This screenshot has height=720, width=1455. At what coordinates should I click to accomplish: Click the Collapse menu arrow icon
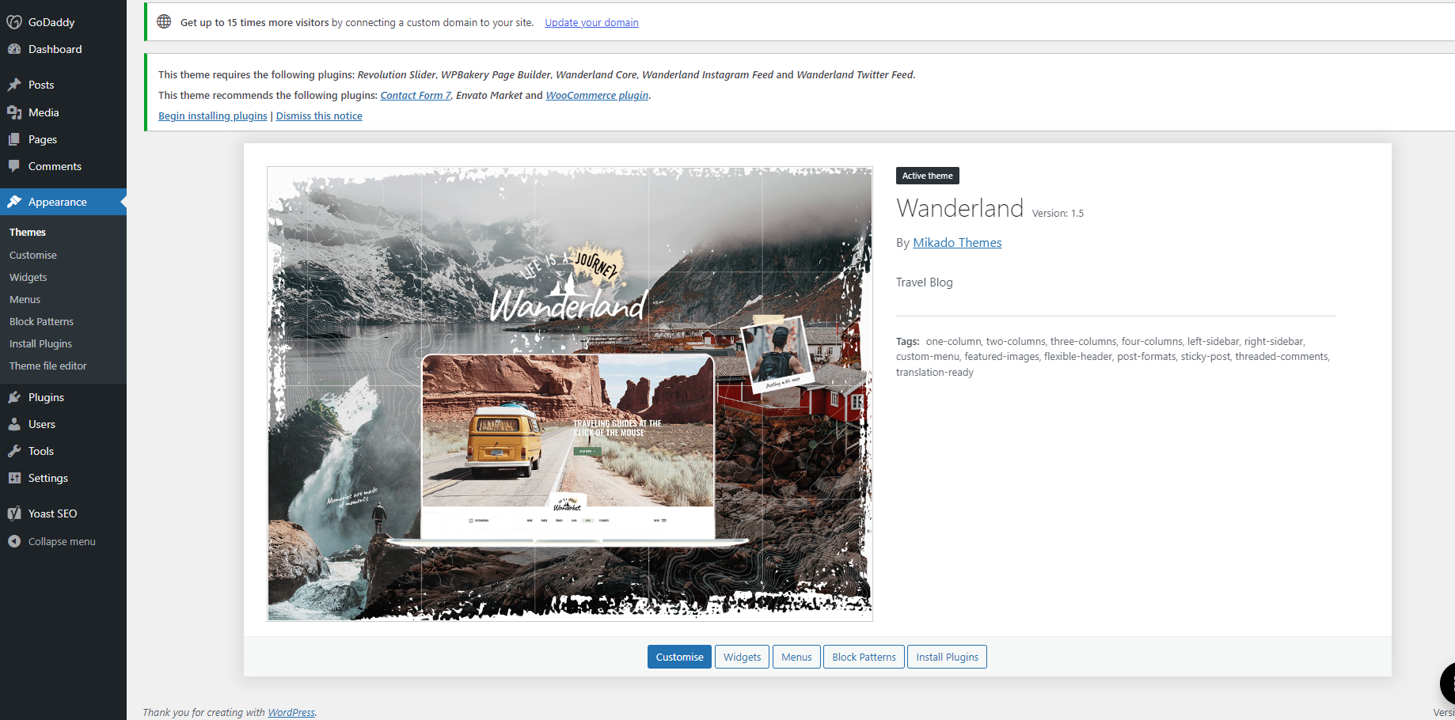point(14,541)
